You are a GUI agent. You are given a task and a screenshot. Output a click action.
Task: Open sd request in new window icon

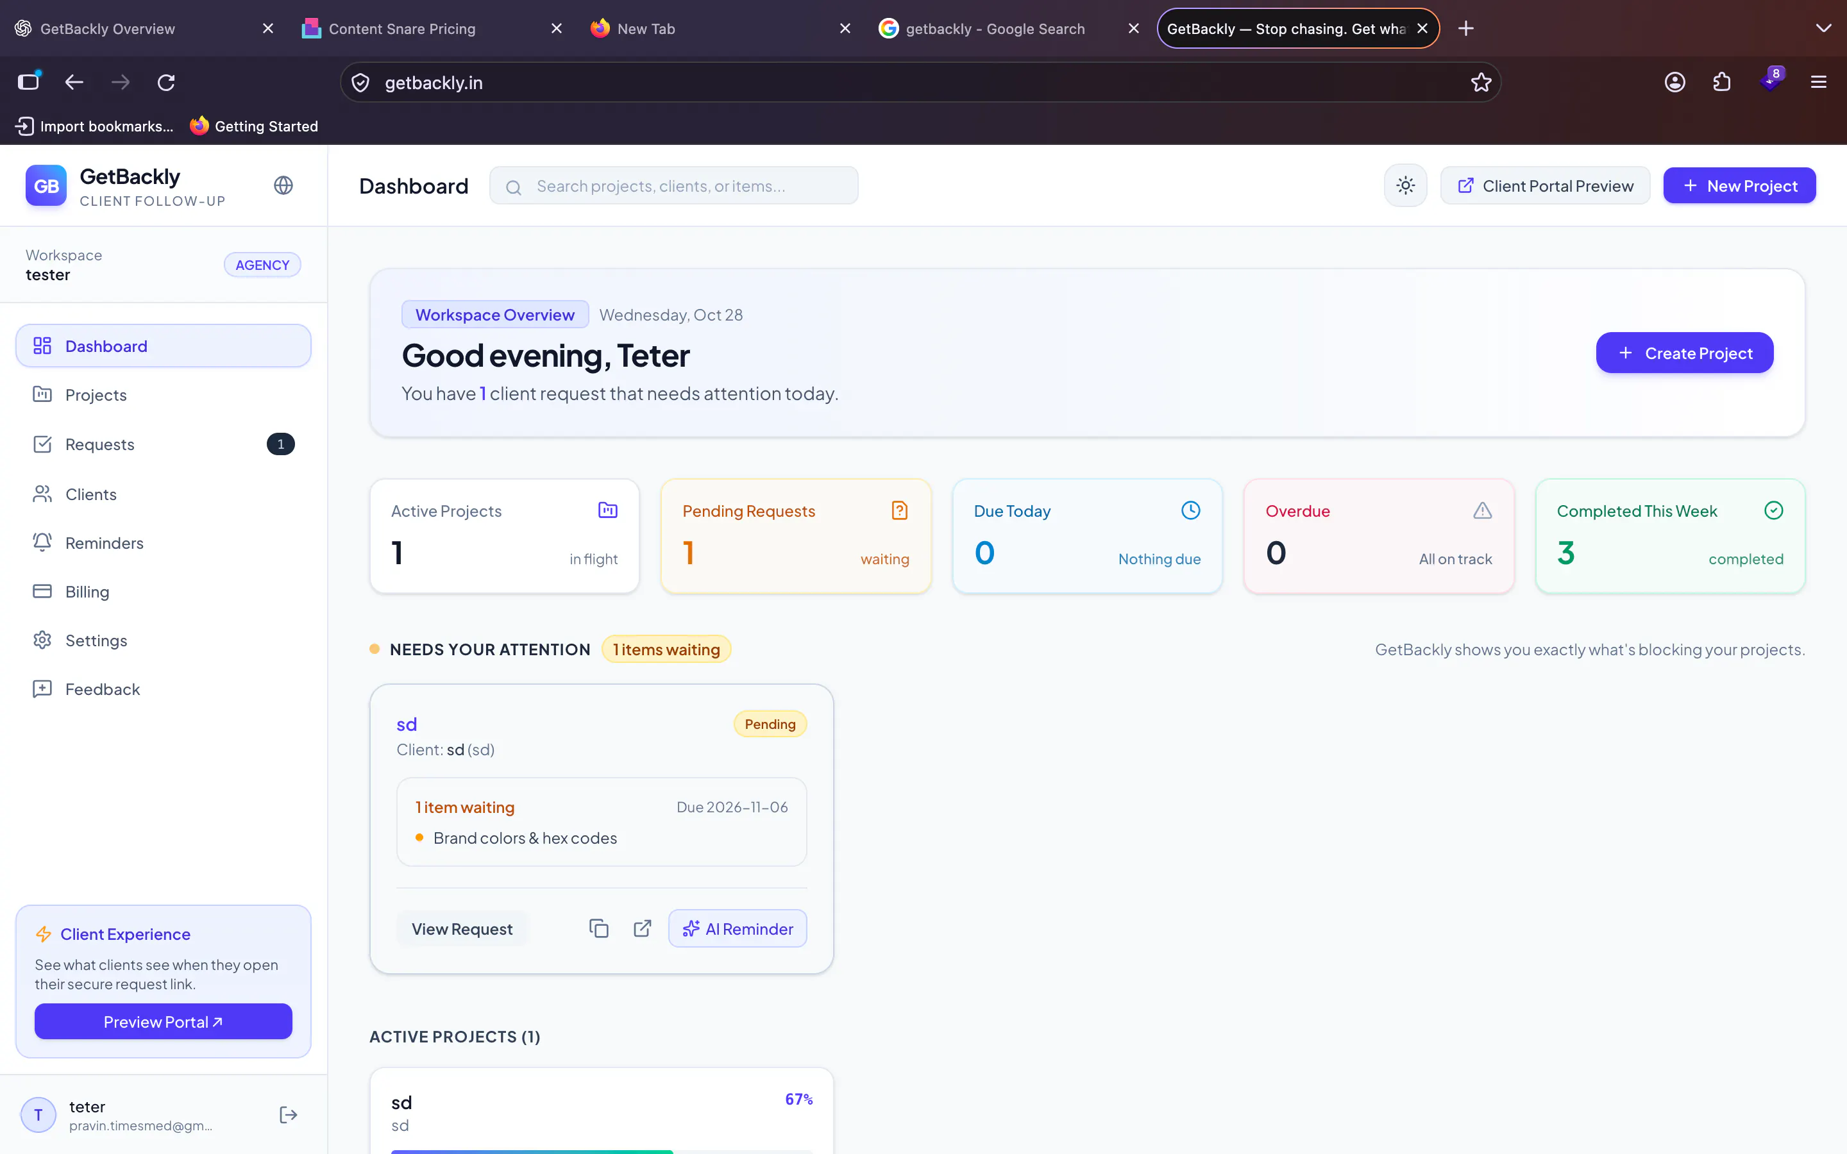click(x=643, y=928)
